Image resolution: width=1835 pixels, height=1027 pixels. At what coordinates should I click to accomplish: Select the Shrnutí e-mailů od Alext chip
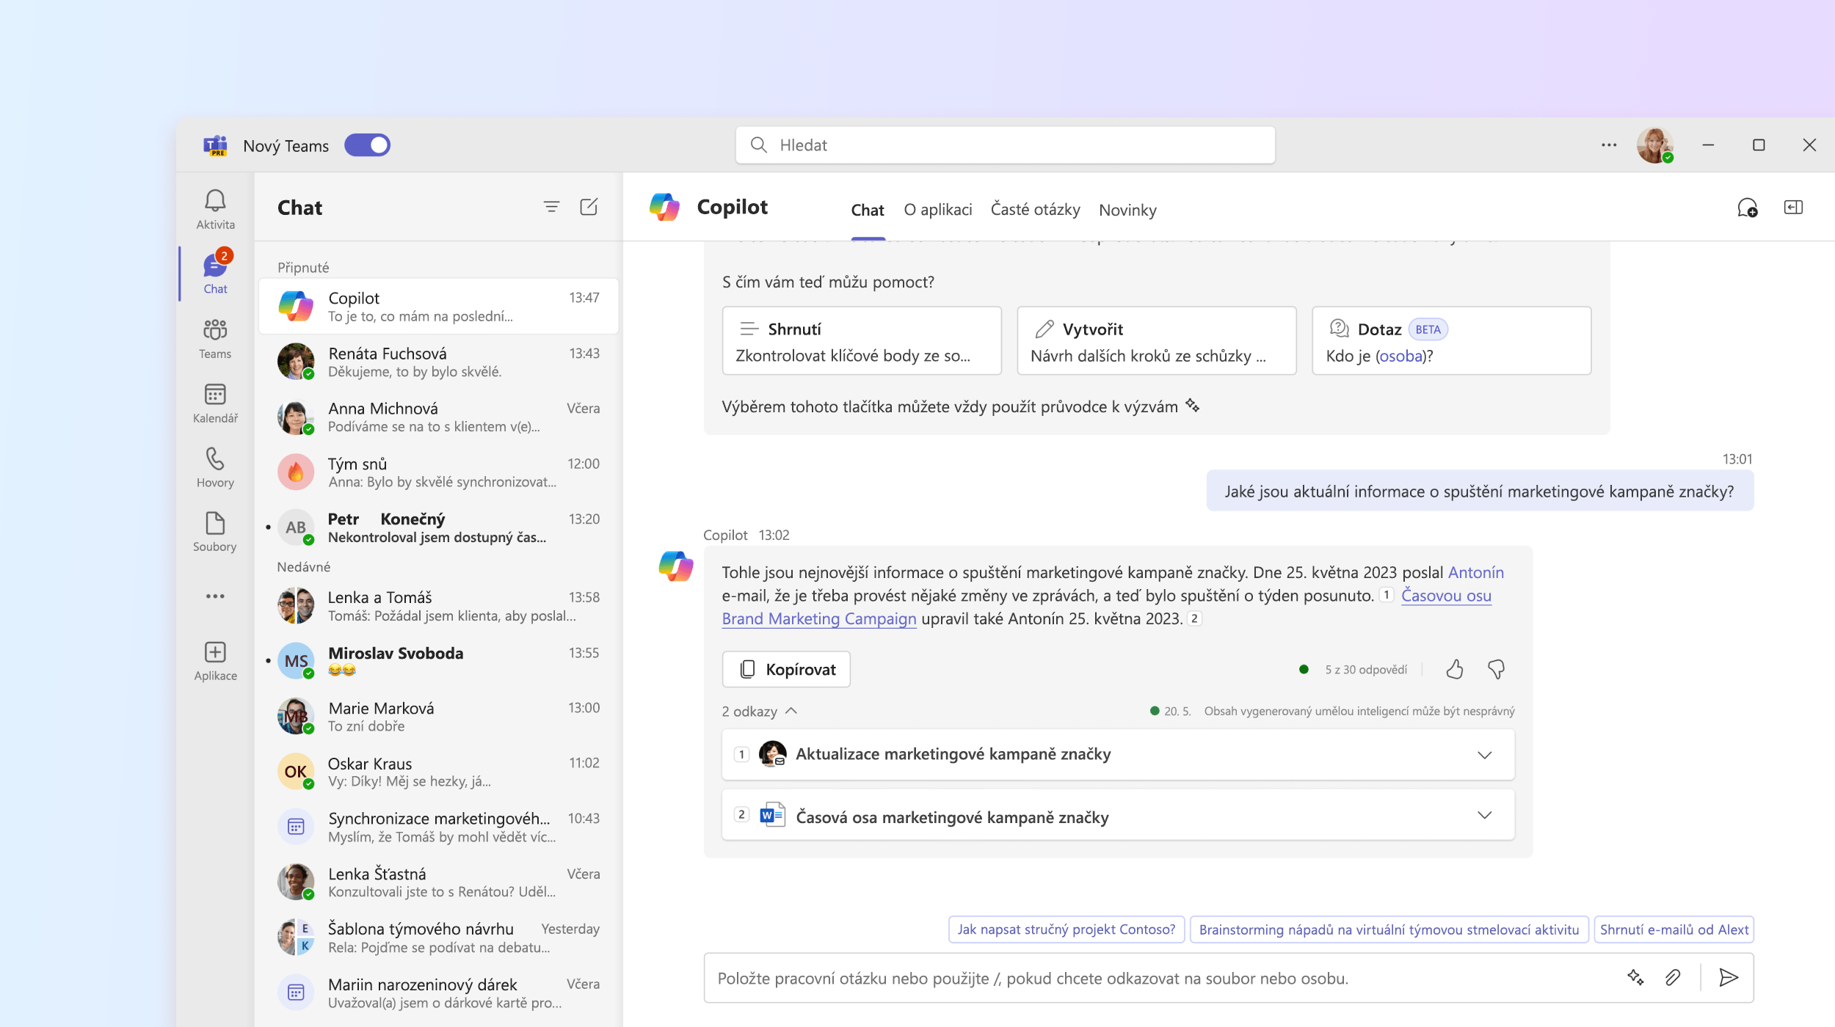point(1674,929)
